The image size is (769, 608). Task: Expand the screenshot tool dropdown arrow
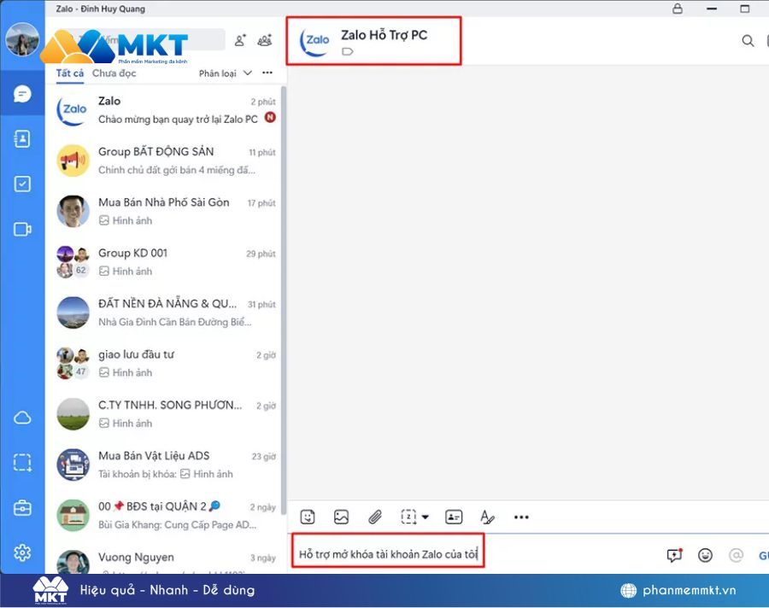426,517
